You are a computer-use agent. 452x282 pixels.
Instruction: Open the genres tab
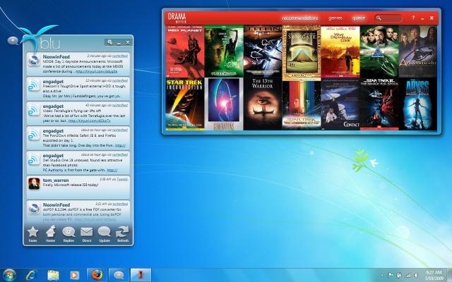335,18
